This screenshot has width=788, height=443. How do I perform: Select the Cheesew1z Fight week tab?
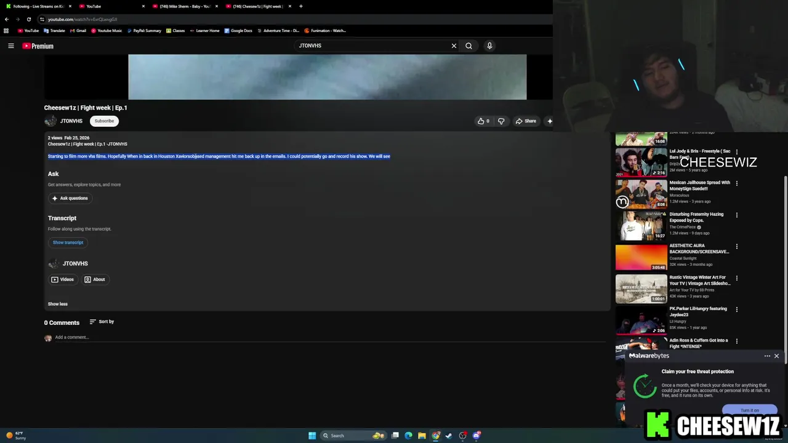point(258,6)
